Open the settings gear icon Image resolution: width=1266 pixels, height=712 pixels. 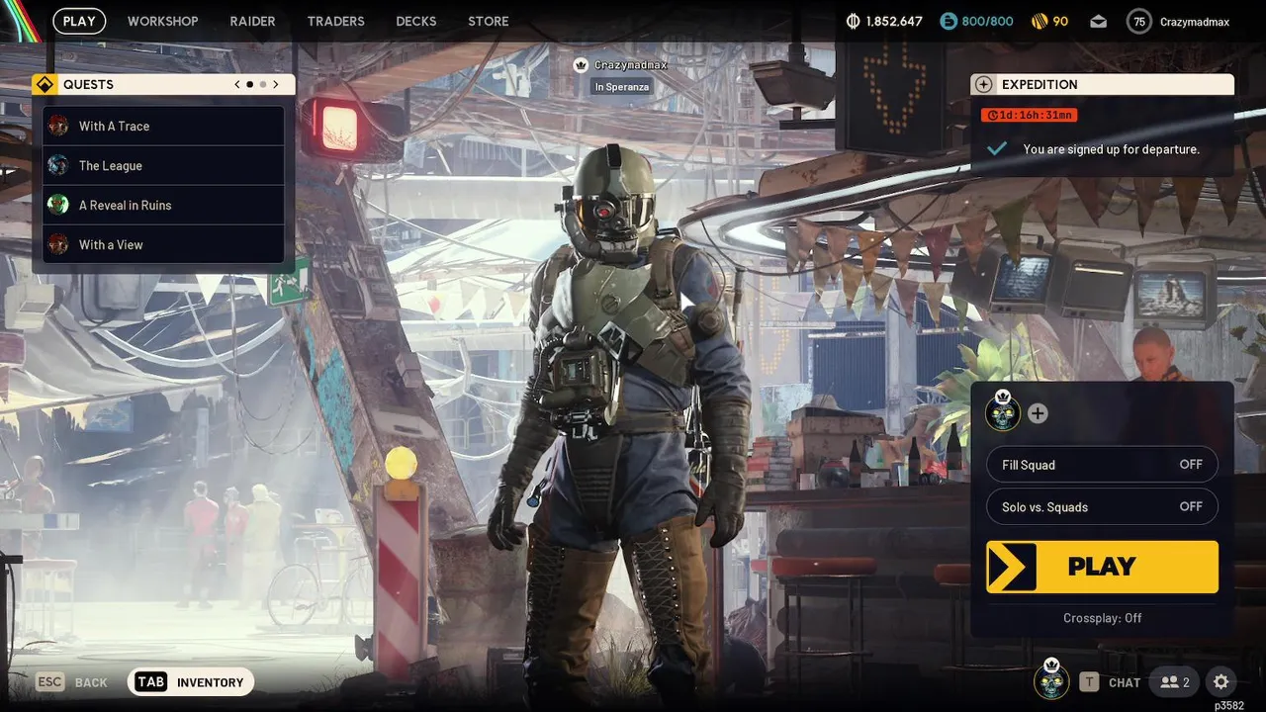1221,681
